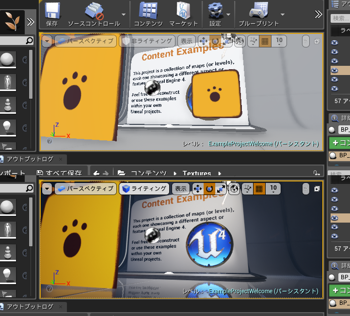
Task: Click search magnifier in panel beside 非ライティング viewport
Action: point(30,41)
